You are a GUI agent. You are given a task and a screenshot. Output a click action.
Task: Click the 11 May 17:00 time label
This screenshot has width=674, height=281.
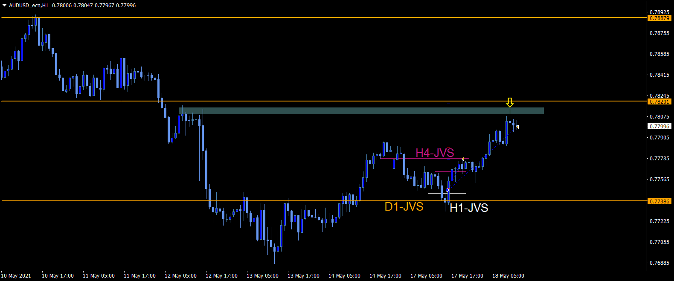click(x=139, y=276)
